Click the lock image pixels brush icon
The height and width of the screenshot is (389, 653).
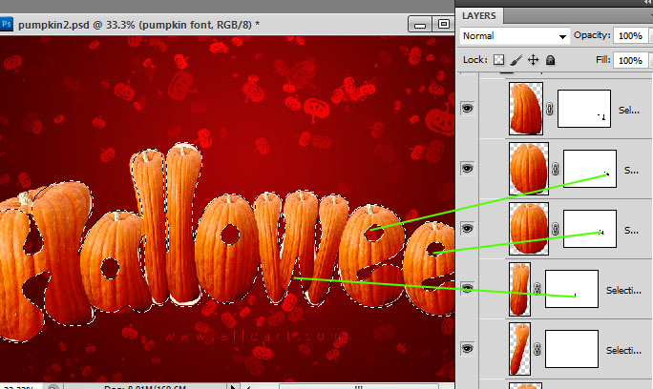point(516,60)
